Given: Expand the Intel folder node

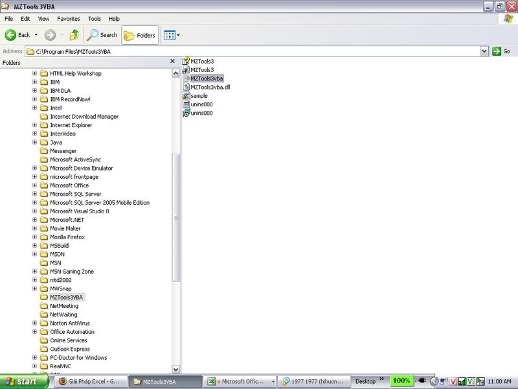Looking at the screenshot, I should click(x=35, y=108).
